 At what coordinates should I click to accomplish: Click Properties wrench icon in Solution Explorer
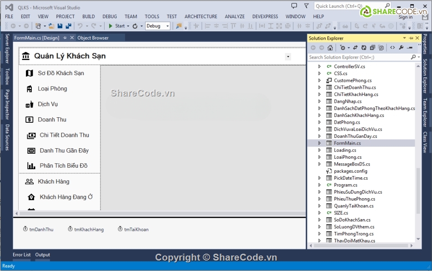tap(401, 48)
